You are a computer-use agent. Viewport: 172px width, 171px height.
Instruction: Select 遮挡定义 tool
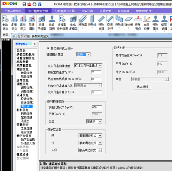coord(23,23)
